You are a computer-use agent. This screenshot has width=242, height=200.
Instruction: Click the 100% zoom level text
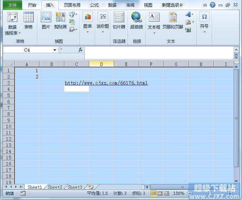point(179,193)
